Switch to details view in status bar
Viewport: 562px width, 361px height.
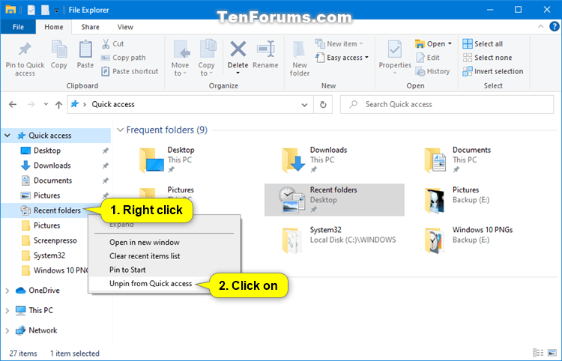(x=538, y=353)
